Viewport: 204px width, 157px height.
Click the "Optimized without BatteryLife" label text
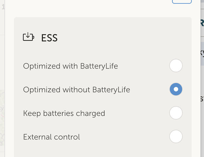(76, 89)
